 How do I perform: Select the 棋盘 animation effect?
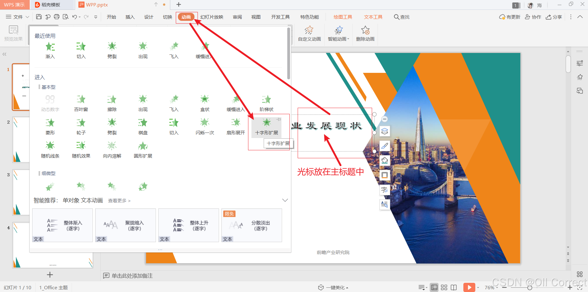click(143, 126)
